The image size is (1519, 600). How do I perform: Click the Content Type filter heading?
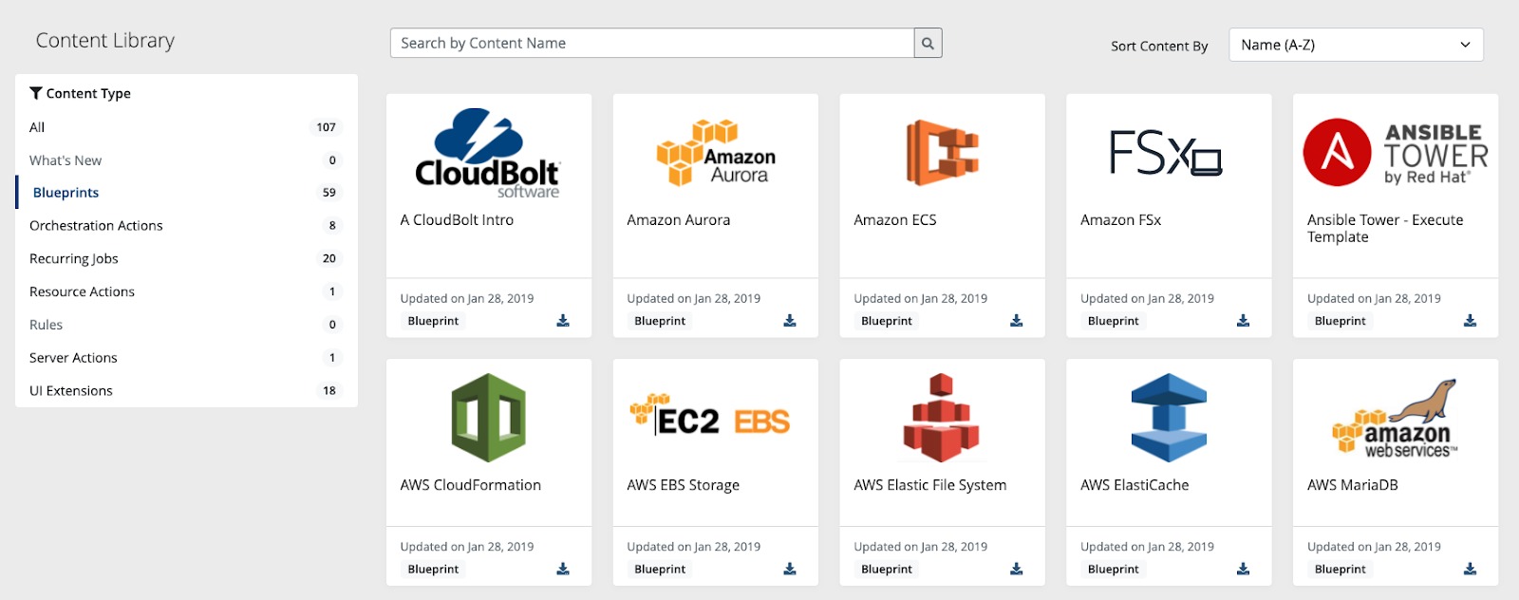[81, 93]
